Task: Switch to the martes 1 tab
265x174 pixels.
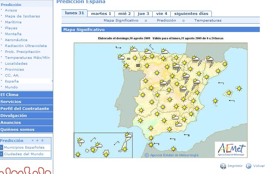Action: point(101,14)
